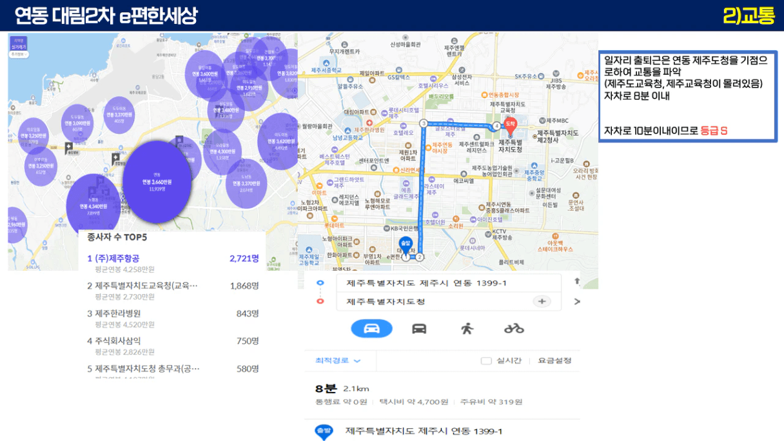Click the 제주센트럴파크 레지던스 map label
This screenshot has height=441, width=784.
coord(476,147)
